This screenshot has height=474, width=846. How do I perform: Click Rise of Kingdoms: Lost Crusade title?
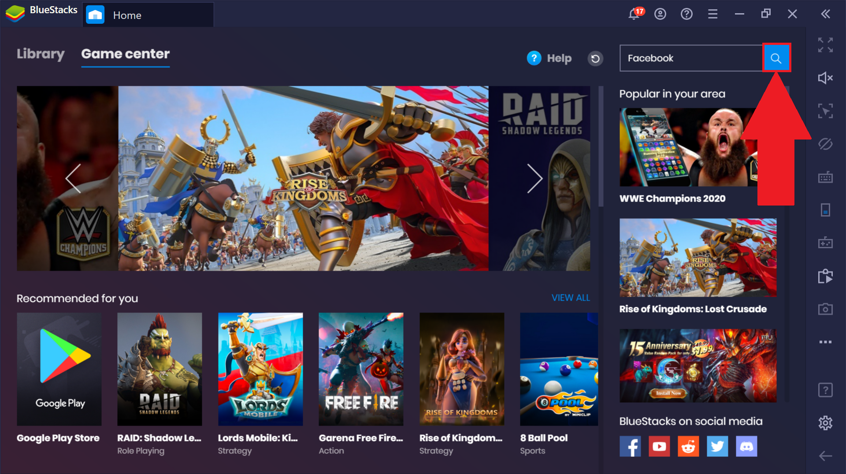pos(693,309)
